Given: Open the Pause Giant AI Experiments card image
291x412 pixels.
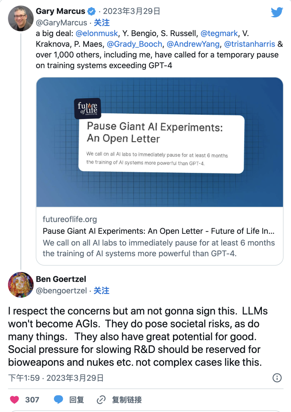Looking at the screenshot, I should point(160,142).
